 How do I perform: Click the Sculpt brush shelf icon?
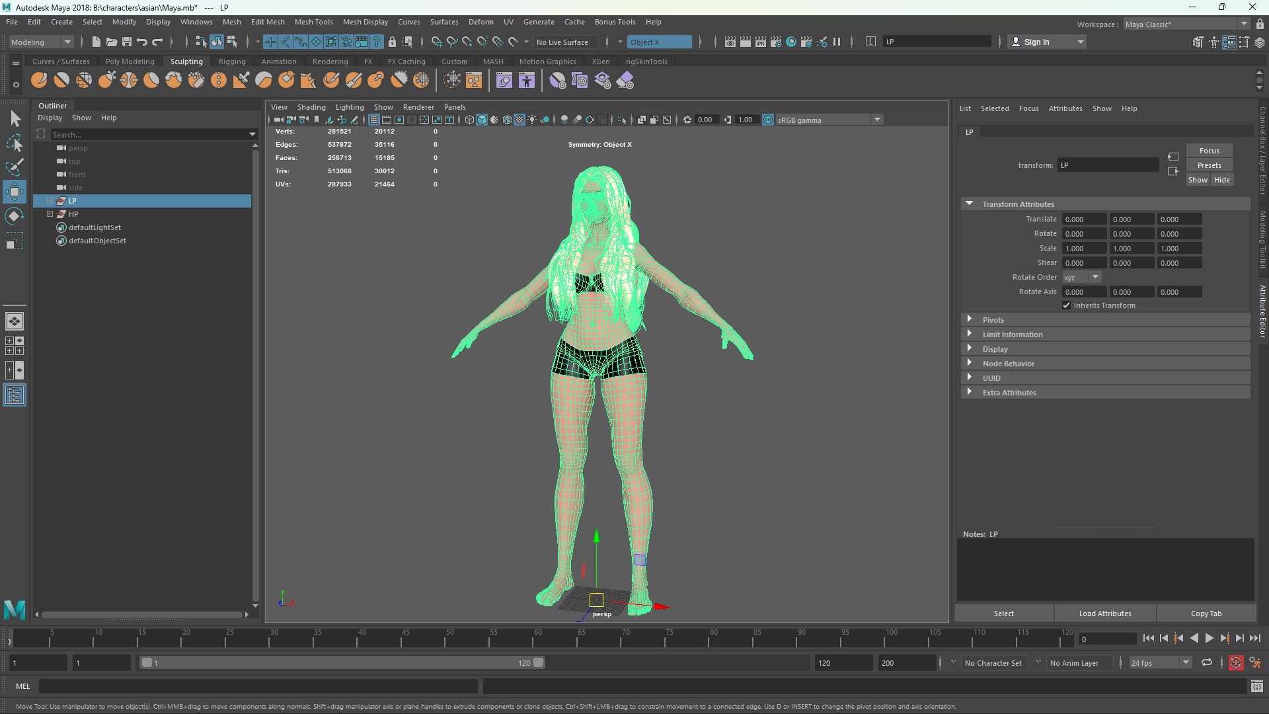point(39,81)
